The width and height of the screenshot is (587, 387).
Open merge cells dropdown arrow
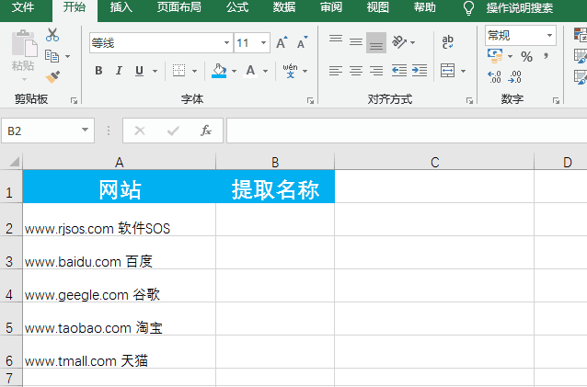point(463,71)
